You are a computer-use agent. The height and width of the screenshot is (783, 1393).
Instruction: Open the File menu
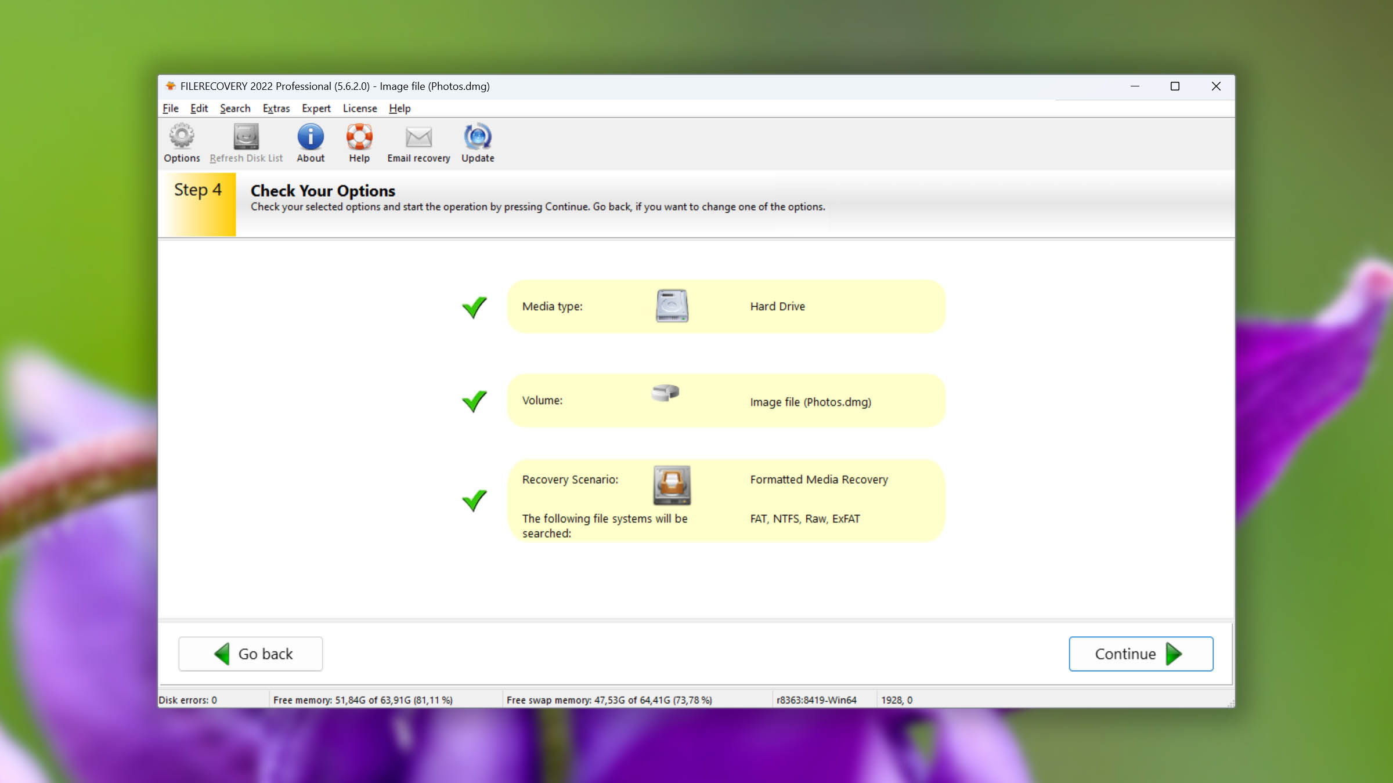(171, 108)
